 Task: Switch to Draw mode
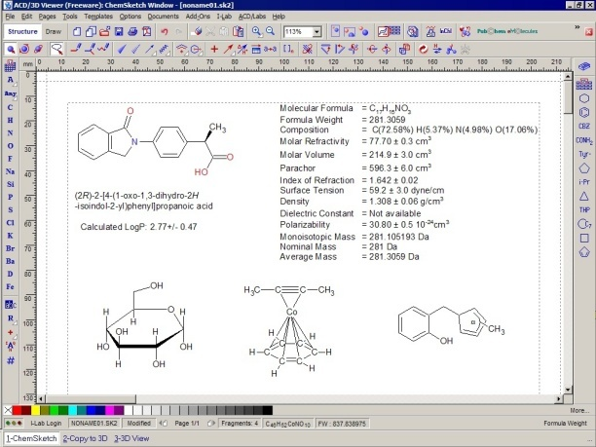54,32
